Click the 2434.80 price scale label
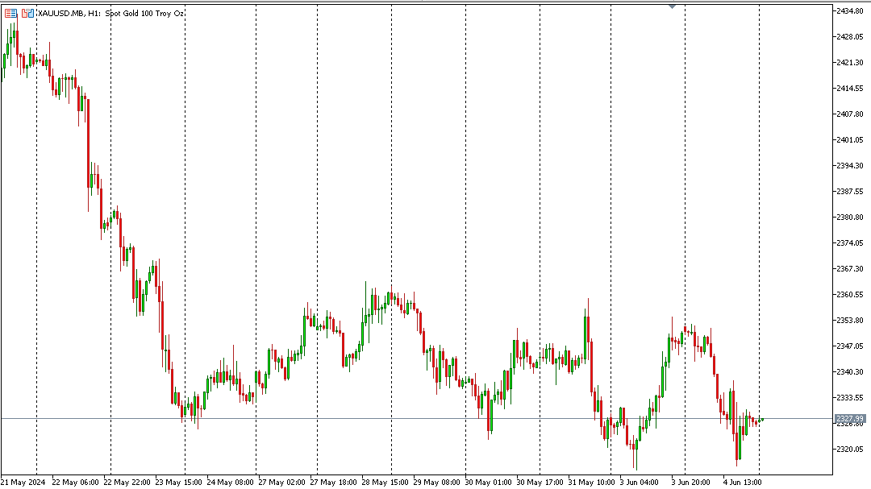 (x=850, y=10)
